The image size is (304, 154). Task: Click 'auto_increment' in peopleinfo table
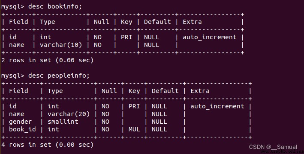coord(217,106)
